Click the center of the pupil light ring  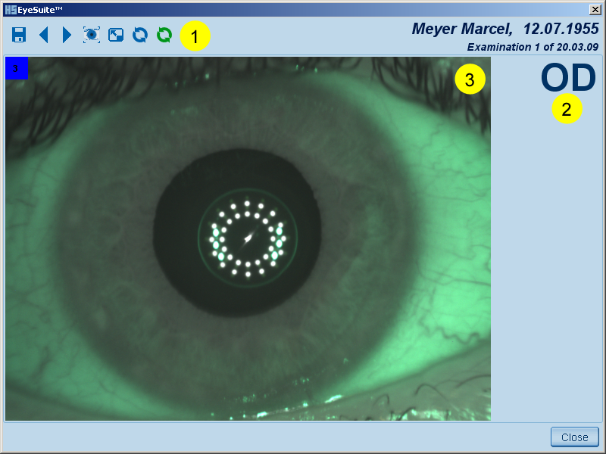click(248, 238)
